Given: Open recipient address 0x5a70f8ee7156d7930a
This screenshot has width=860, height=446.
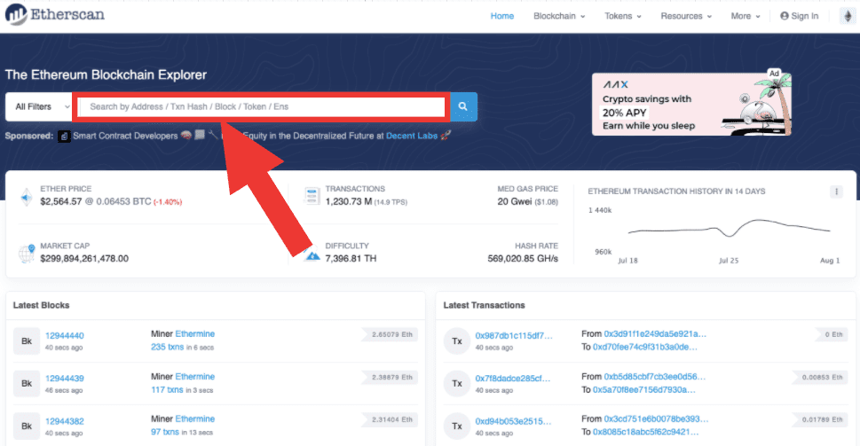Looking at the screenshot, I should [x=644, y=389].
